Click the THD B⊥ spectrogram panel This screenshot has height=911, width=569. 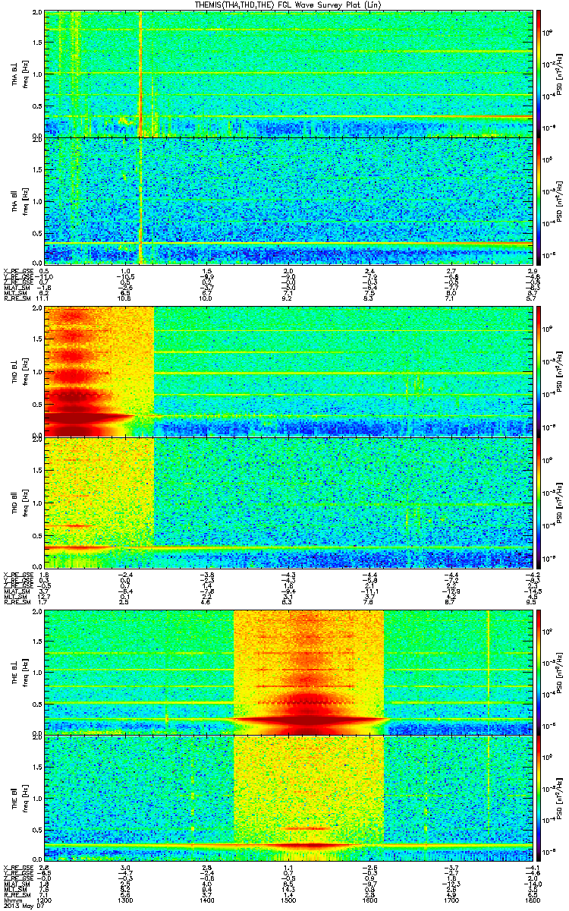click(x=289, y=371)
